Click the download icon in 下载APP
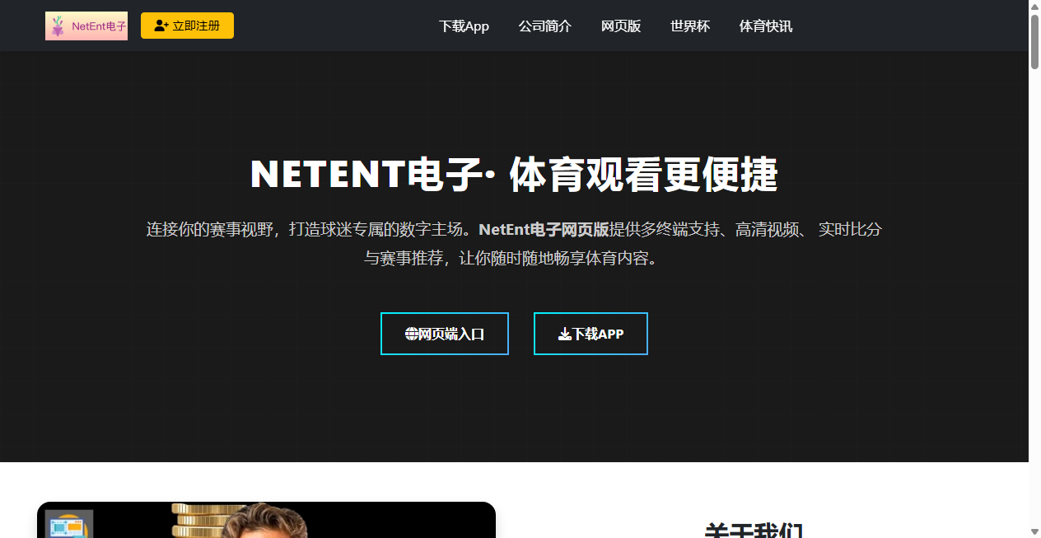Screen dimensions: 1041x538 click(565, 334)
